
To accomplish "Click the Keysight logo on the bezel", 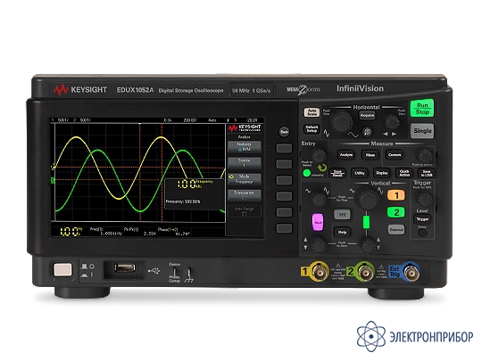I will [x=80, y=90].
